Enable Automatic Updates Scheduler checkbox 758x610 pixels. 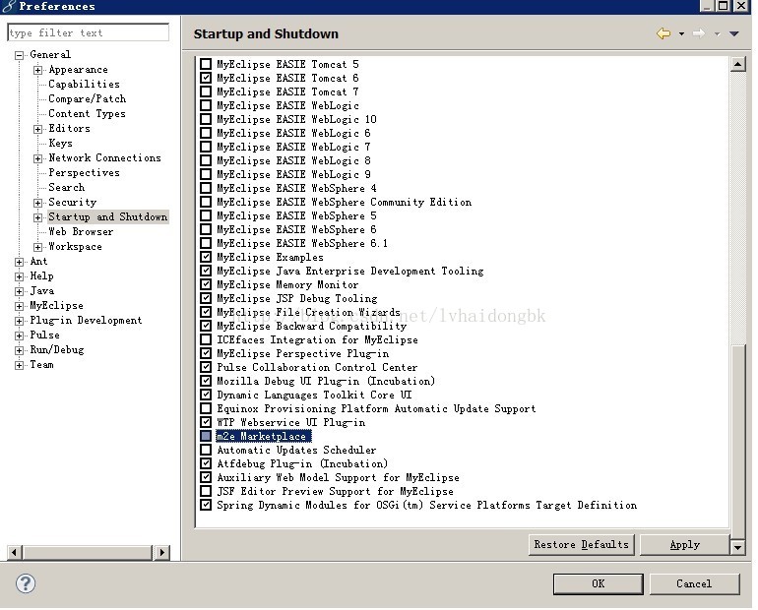click(x=206, y=450)
